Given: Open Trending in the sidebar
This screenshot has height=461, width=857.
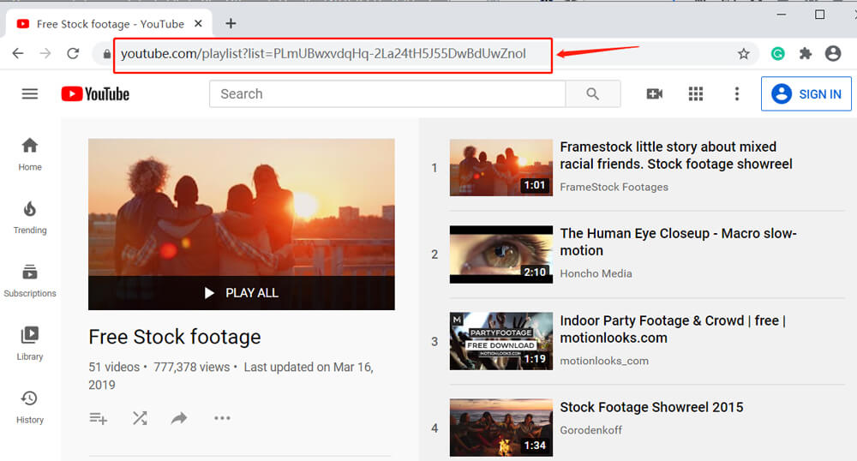Looking at the screenshot, I should pos(30,218).
